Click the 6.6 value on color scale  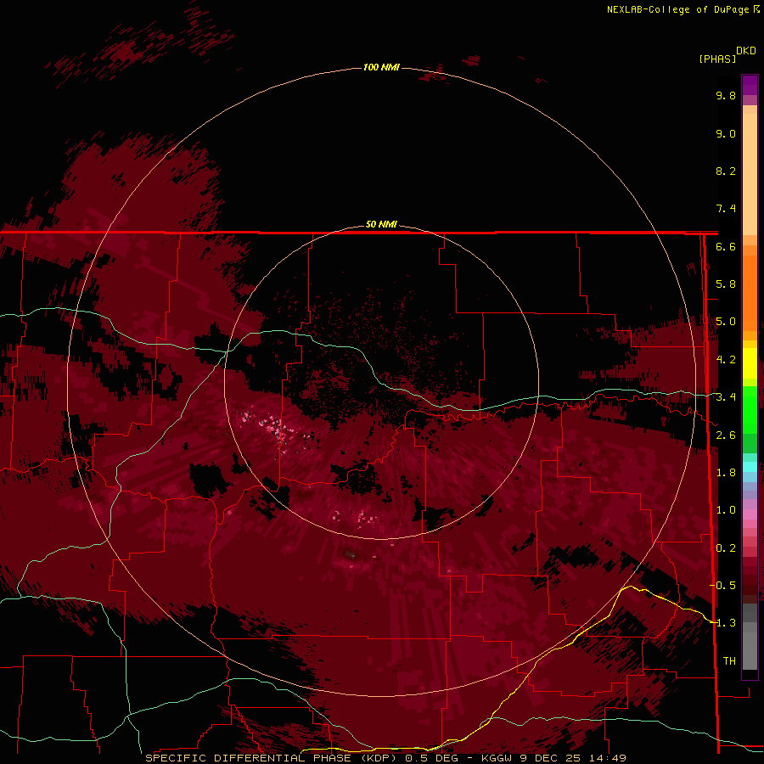click(x=726, y=246)
